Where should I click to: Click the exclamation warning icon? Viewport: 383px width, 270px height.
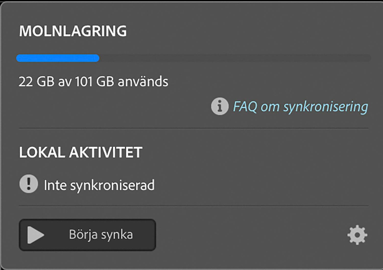coord(29,184)
